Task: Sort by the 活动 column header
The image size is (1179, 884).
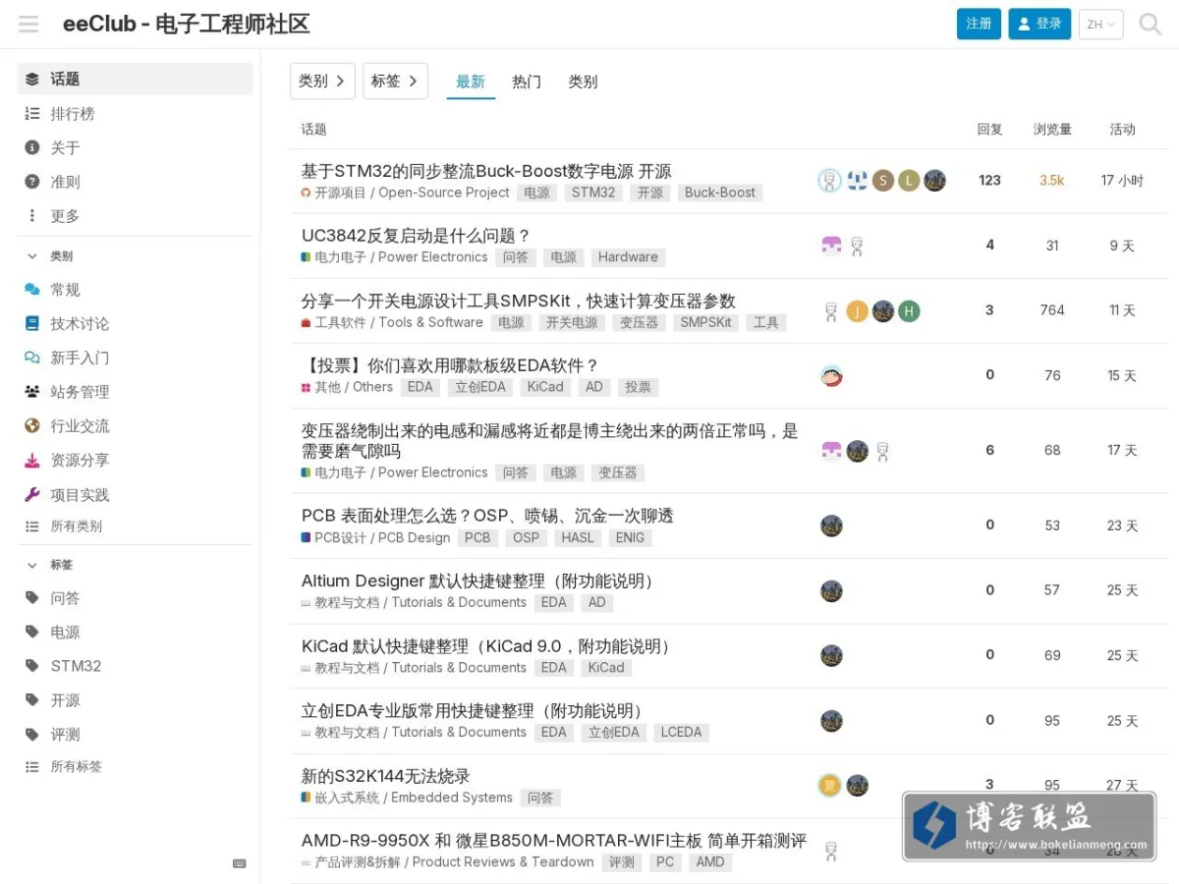Action: click(x=1122, y=129)
